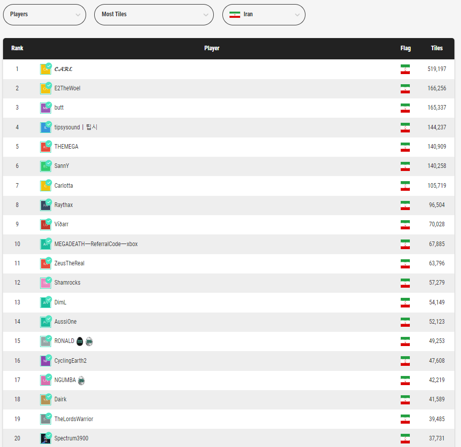This screenshot has width=461, height=447.
Task: Open the Iran country filter dropdown
Action: 263,15
